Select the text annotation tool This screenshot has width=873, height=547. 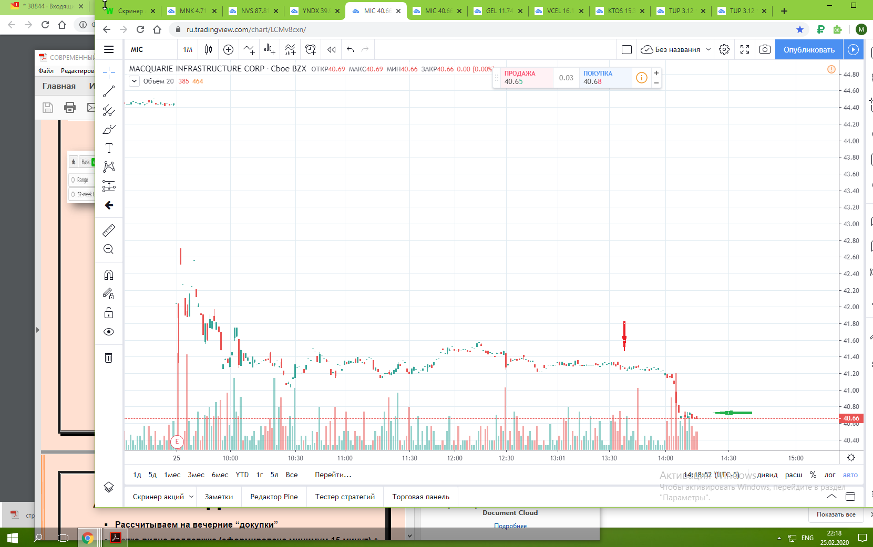point(109,148)
